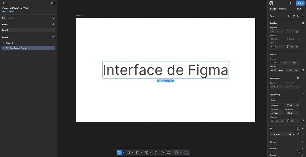Switch to the File tab

click(x=4, y=18)
